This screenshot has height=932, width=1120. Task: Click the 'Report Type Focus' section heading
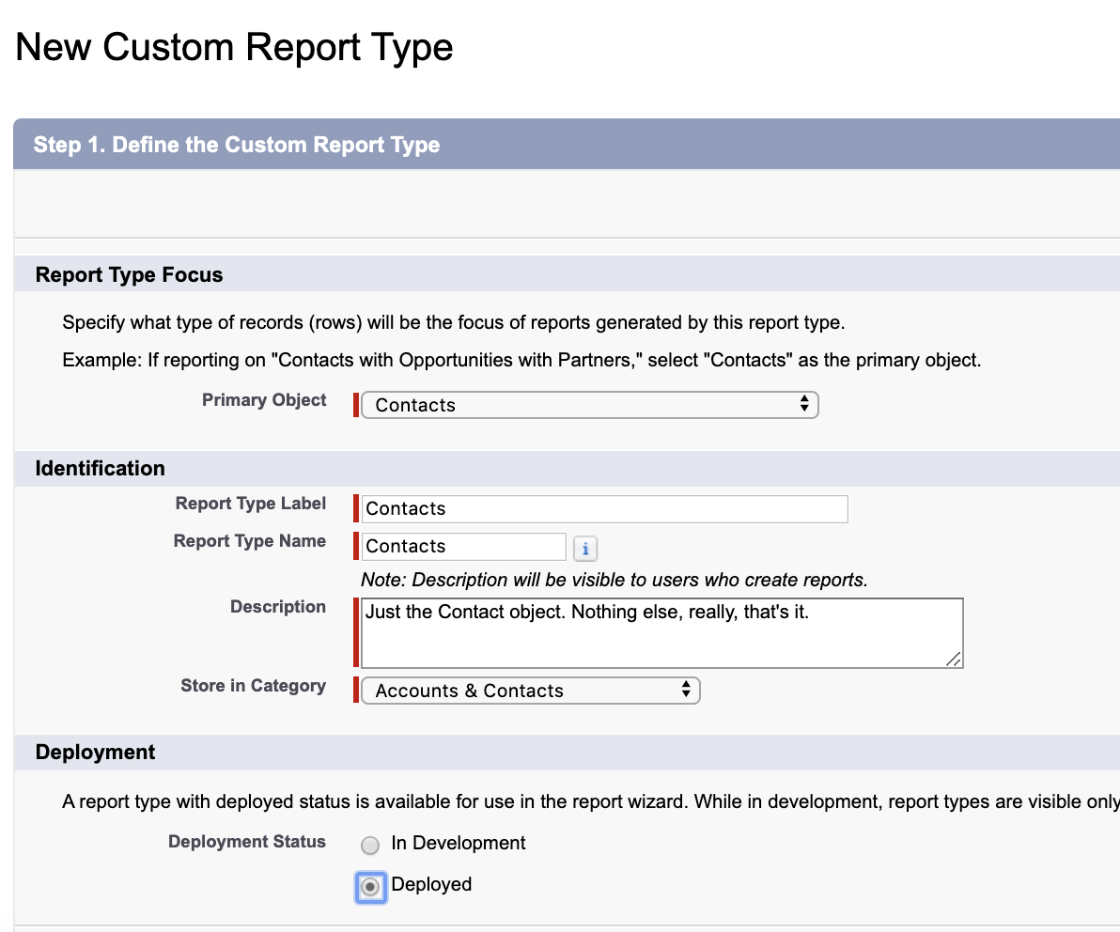pyautogui.click(x=130, y=275)
